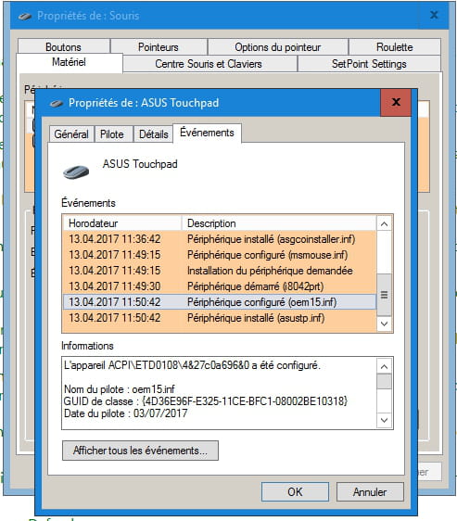The image size is (457, 521).
Task: Click the large ASUS Touchpad device icon
Action: tap(76, 172)
